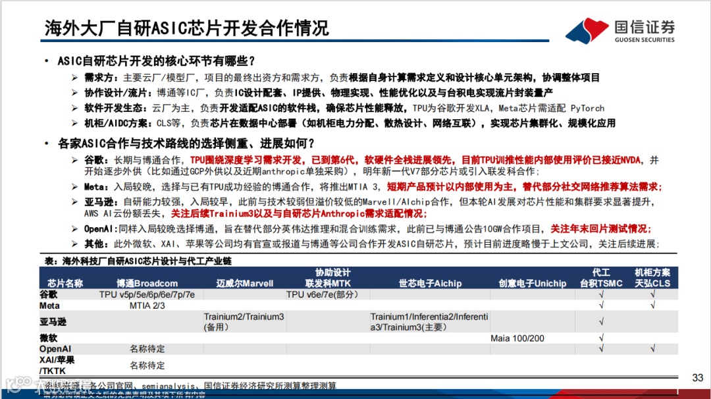
Task: Click the 世芯电子Aichip column header
Action: (x=430, y=283)
